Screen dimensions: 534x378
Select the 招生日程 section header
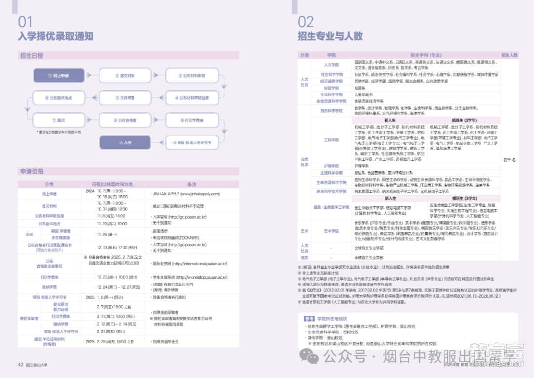pyautogui.click(x=129, y=56)
